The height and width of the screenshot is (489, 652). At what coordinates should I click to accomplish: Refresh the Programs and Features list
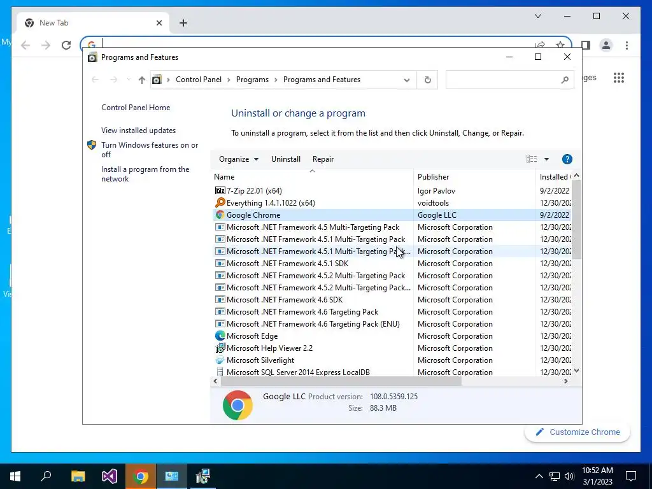[427, 80]
